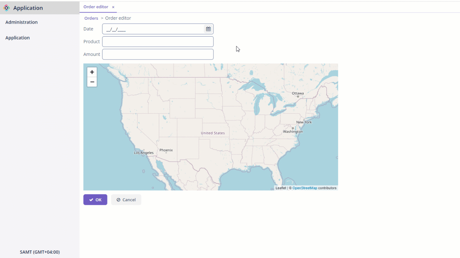Go back to Orders breadcrumb link

click(91, 18)
